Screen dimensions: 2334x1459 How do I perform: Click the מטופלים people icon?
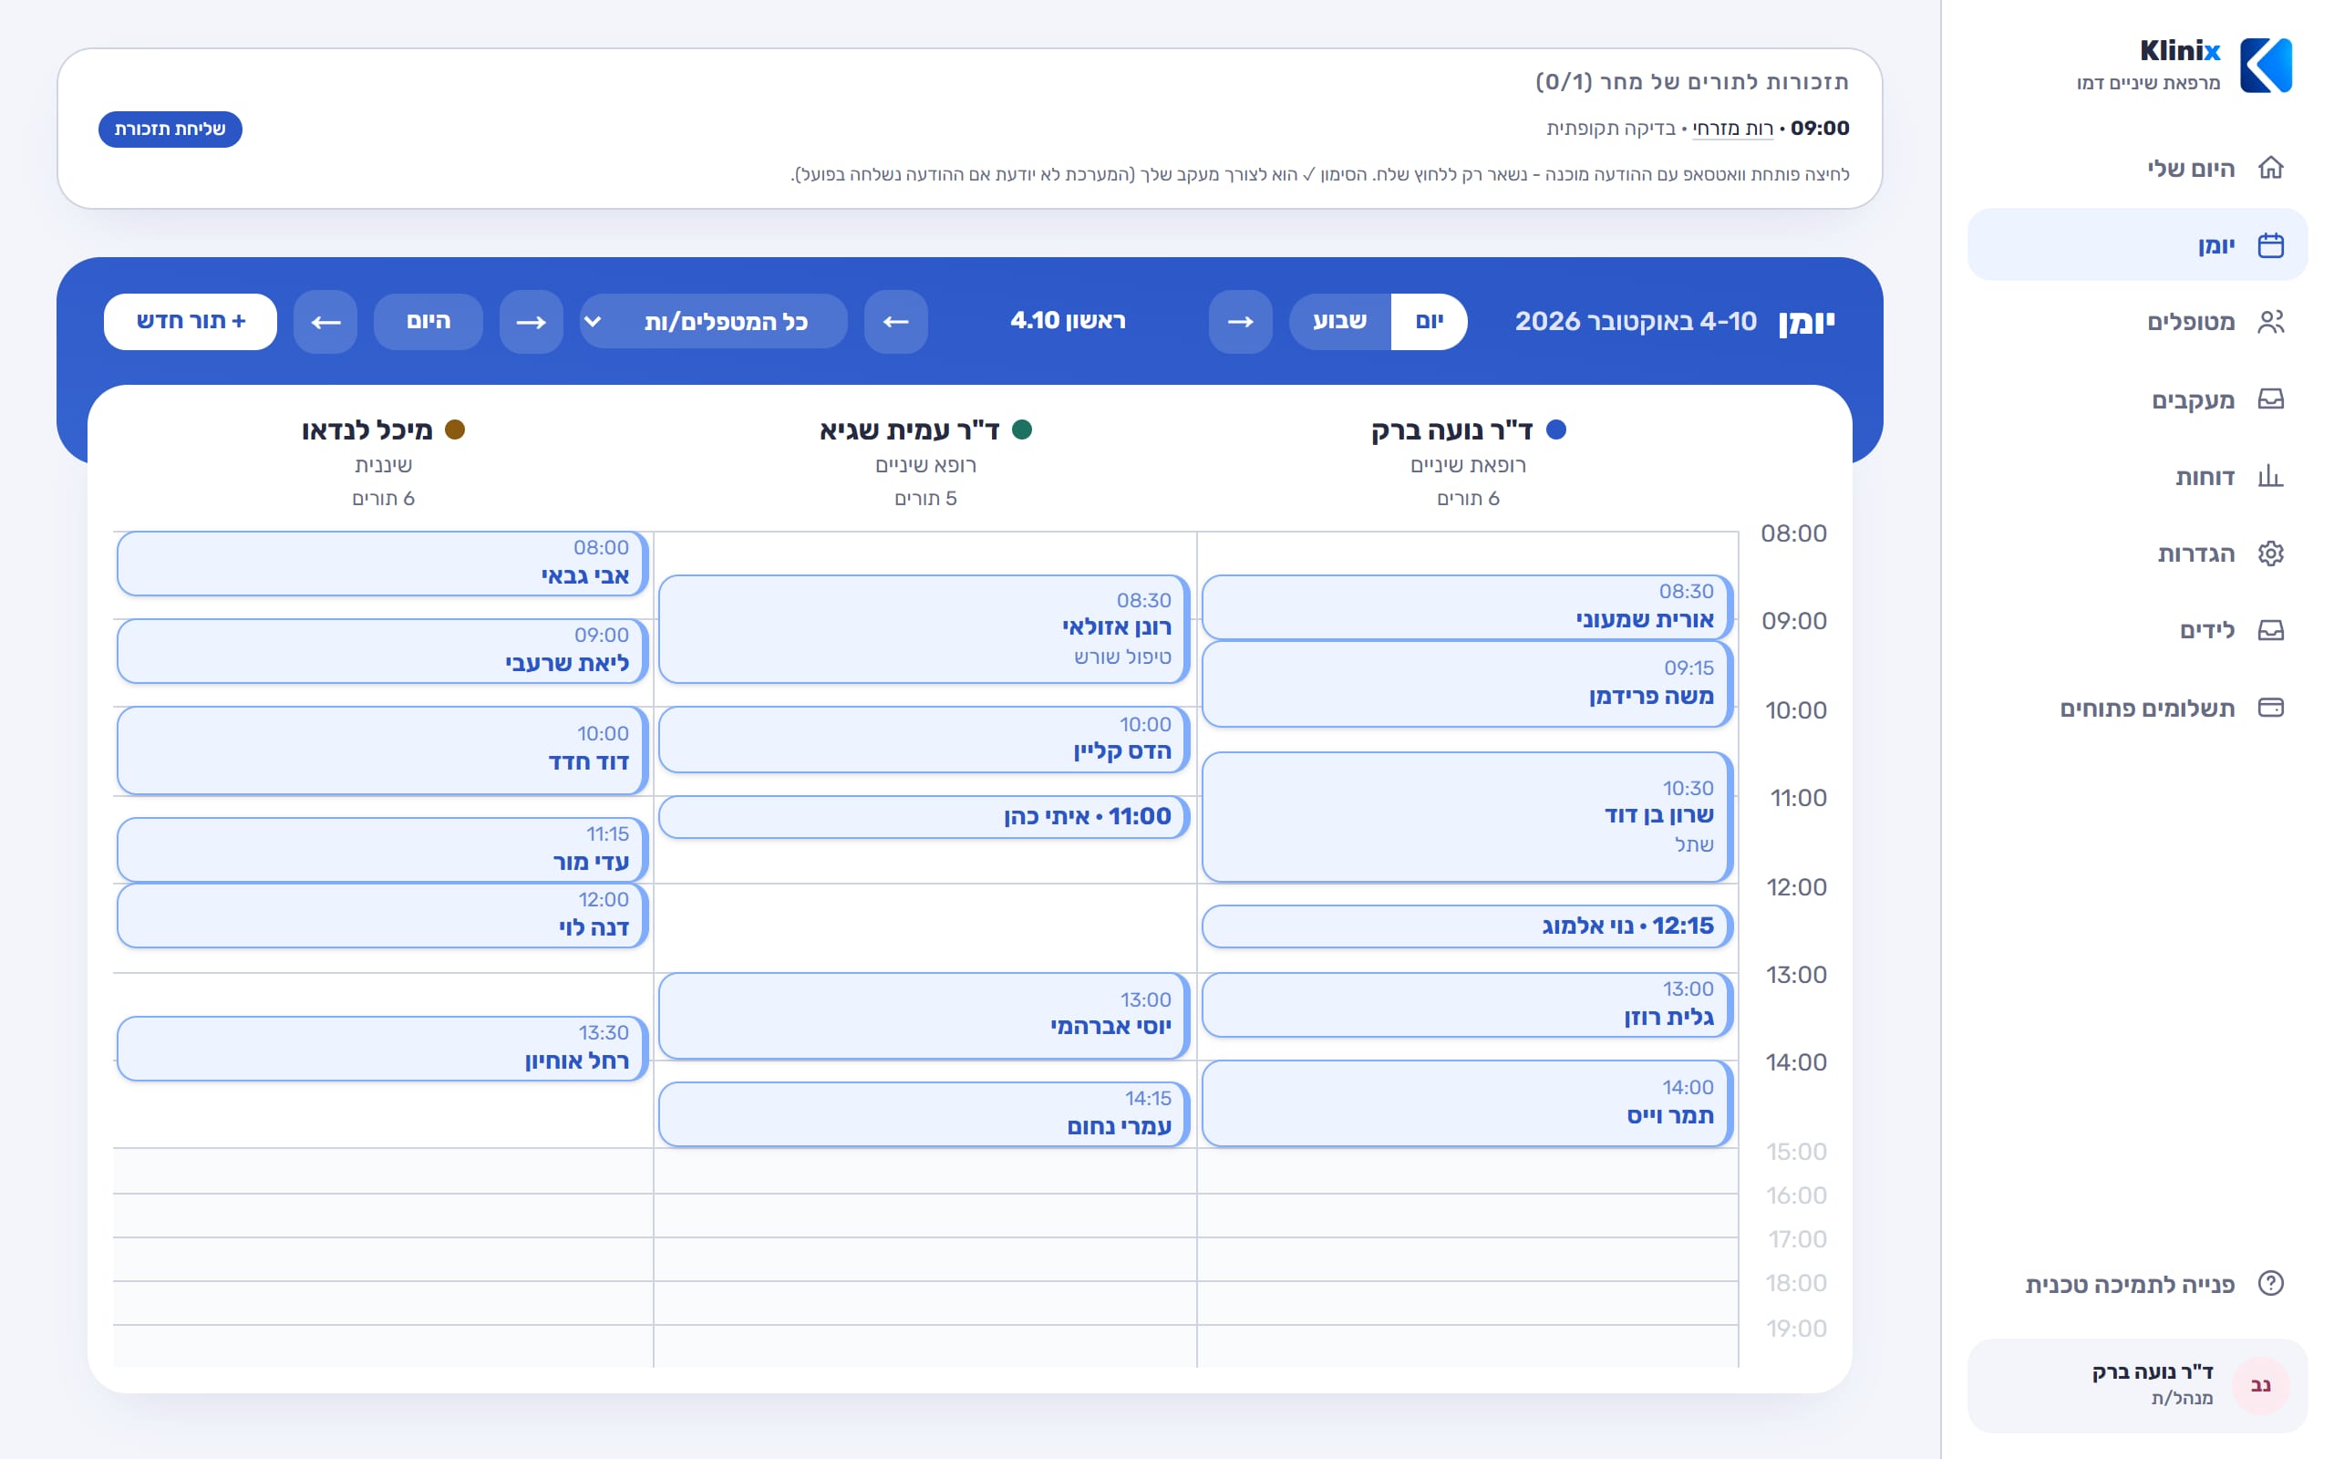[x=2270, y=322]
